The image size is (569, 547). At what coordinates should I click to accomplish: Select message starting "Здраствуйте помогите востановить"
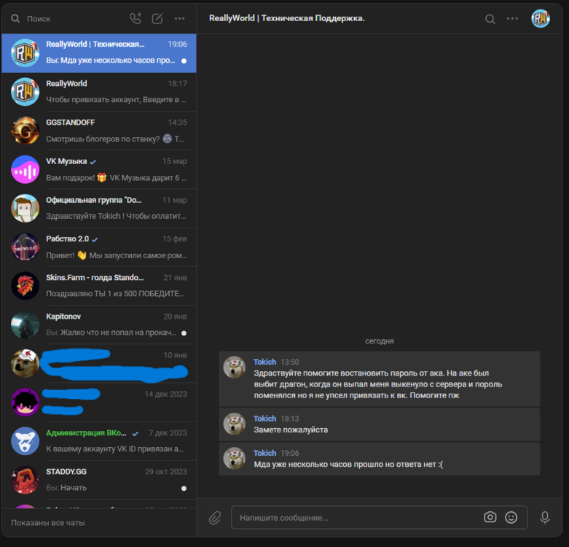[x=380, y=379]
